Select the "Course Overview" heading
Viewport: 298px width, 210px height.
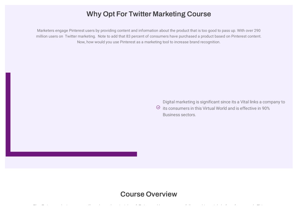click(x=149, y=194)
